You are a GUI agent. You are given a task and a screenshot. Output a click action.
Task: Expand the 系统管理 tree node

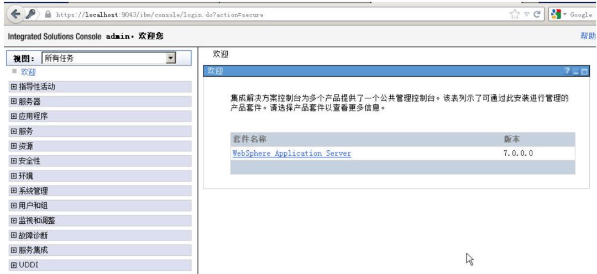14,191
